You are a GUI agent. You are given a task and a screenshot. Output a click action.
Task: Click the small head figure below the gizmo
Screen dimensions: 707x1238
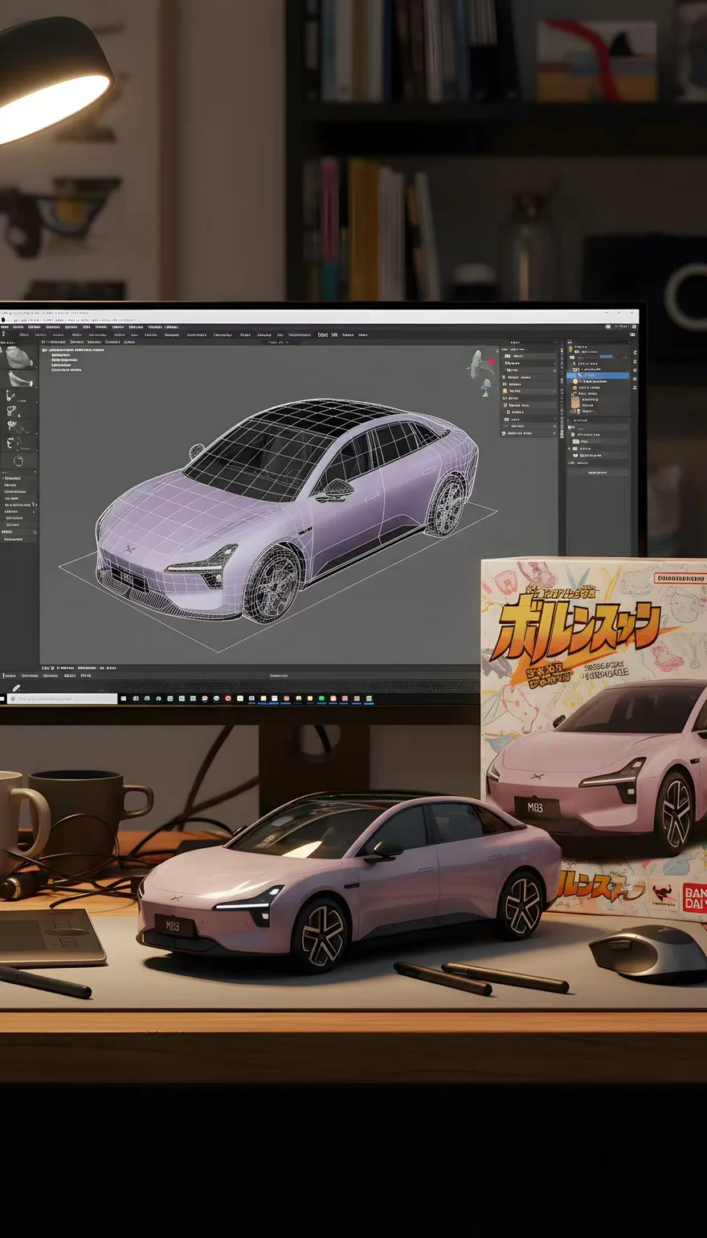485,387
